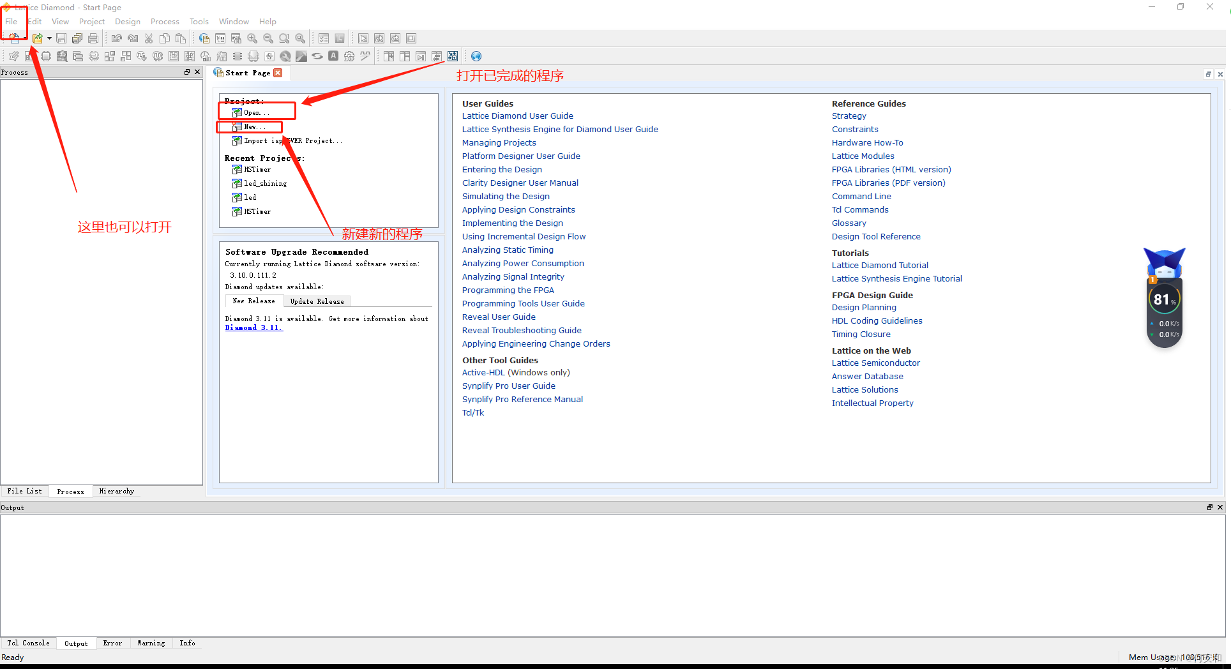Viewport: 1231px width, 669px height.
Task: Close the Process panel
Action: (197, 72)
